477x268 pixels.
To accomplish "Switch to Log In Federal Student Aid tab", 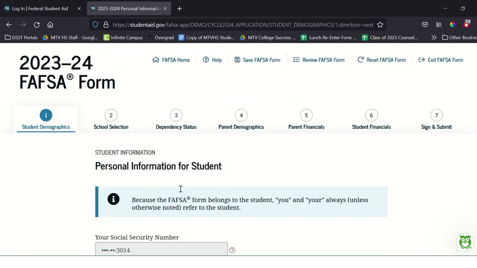I will (40, 8).
